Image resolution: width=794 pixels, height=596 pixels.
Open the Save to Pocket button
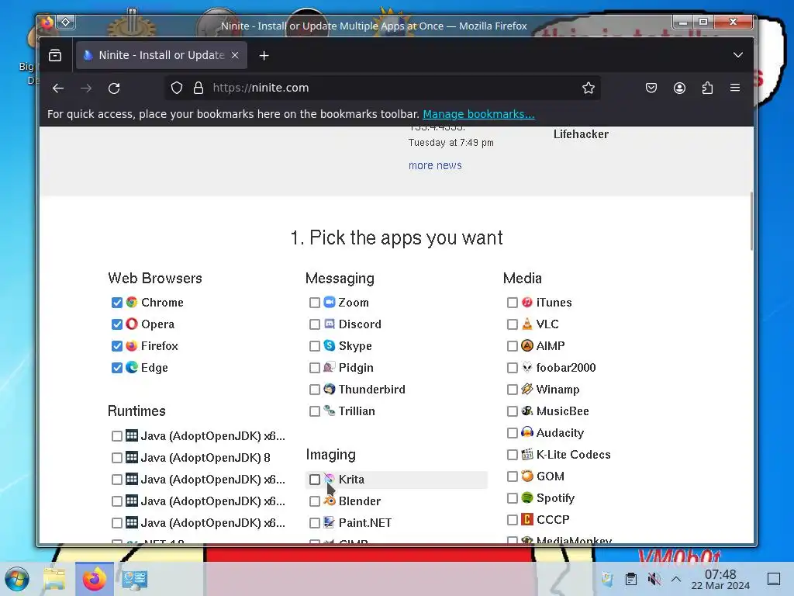pos(651,88)
